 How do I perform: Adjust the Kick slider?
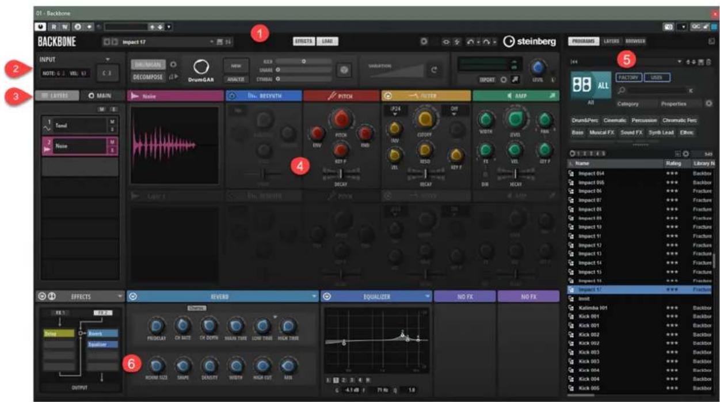point(303,61)
